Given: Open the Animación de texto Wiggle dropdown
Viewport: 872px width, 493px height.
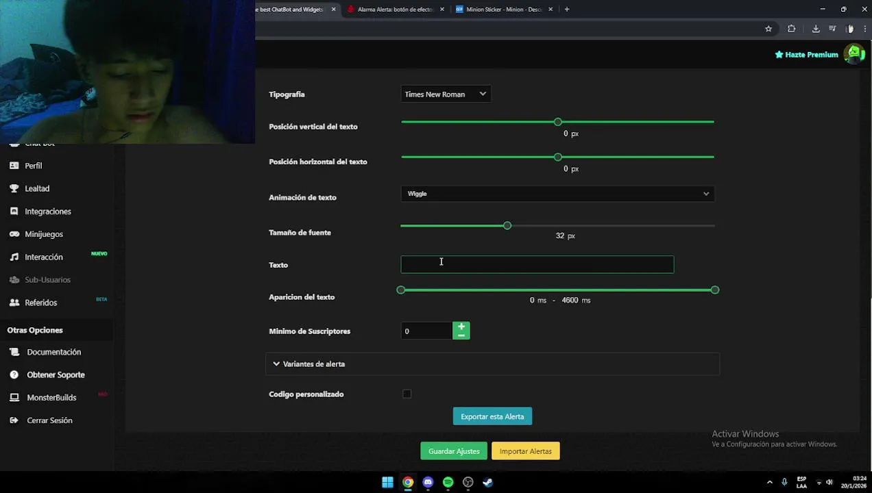Looking at the screenshot, I should (x=557, y=194).
